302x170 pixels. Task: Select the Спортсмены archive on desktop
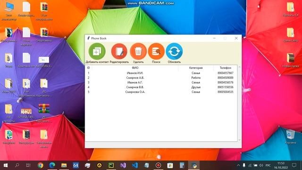(x=44, y=34)
